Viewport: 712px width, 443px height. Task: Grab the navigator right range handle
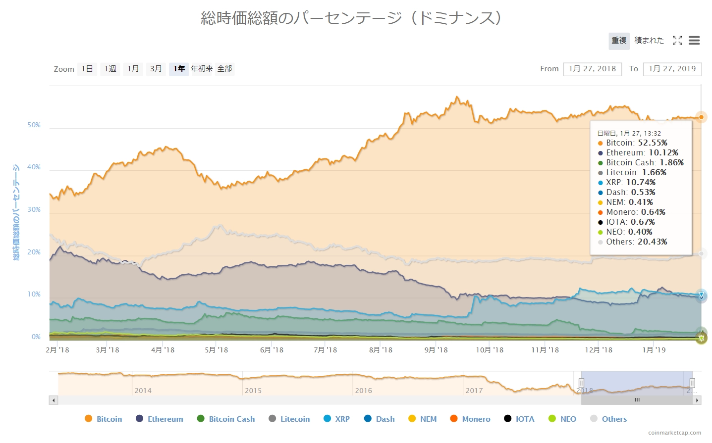point(692,383)
